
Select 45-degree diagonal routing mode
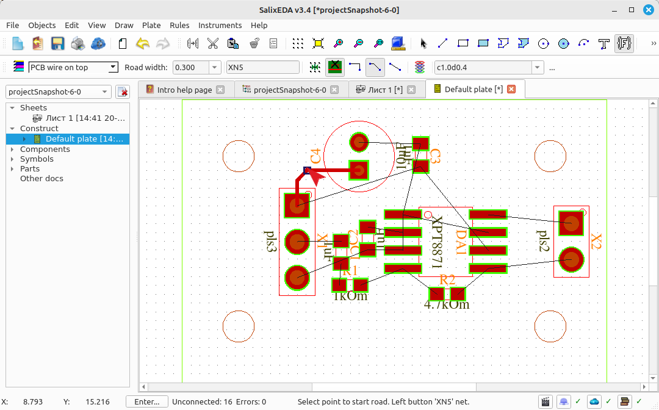tap(375, 67)
